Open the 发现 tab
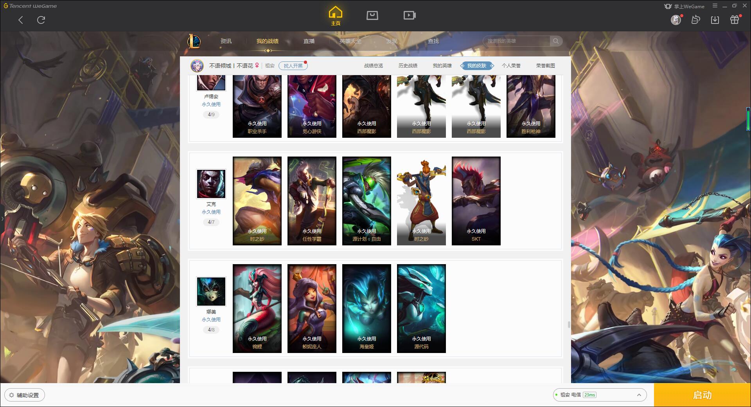This screenshot has height=407, width=751. pos(392,41)
